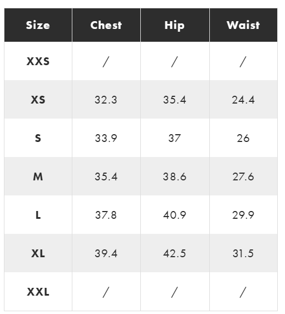Click the XL waist value 31.5
The width and height of the screenshot is (285, 314).
(x=243, y=253)
